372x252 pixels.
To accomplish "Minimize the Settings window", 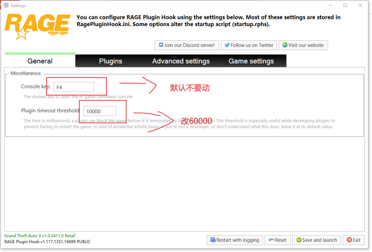I will [x=330, y=5].
